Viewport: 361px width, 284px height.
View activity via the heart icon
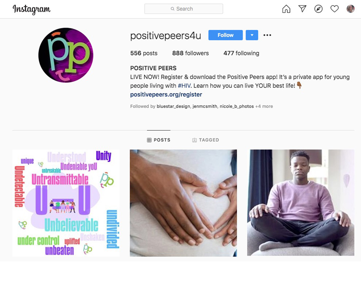coord(334,9)
